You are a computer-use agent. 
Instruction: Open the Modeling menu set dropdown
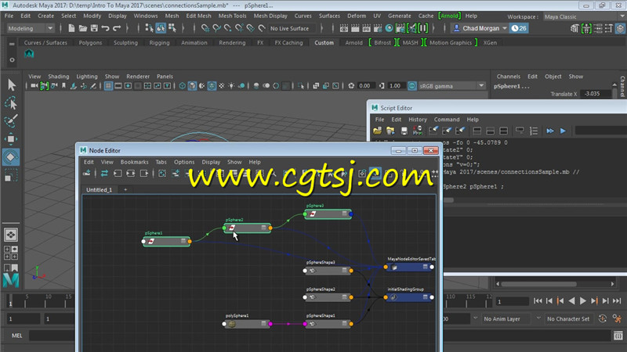click(x=30, y=28)
